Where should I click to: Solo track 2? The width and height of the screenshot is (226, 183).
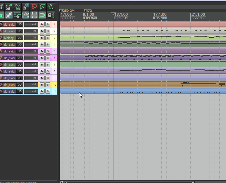48,31
